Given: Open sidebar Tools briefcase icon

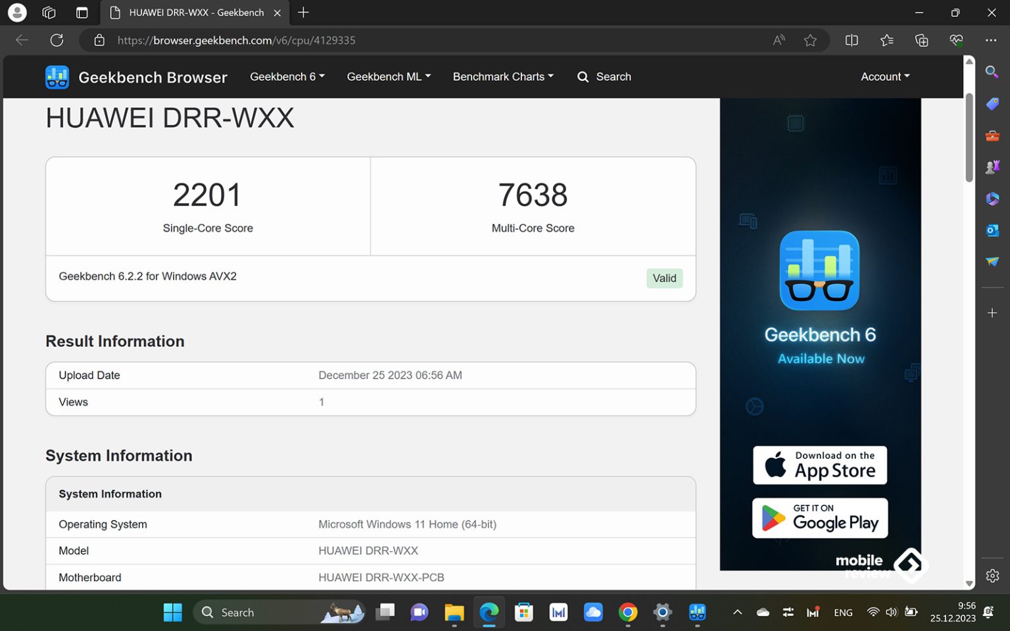Looking at the screenshot, I should 992,136.
